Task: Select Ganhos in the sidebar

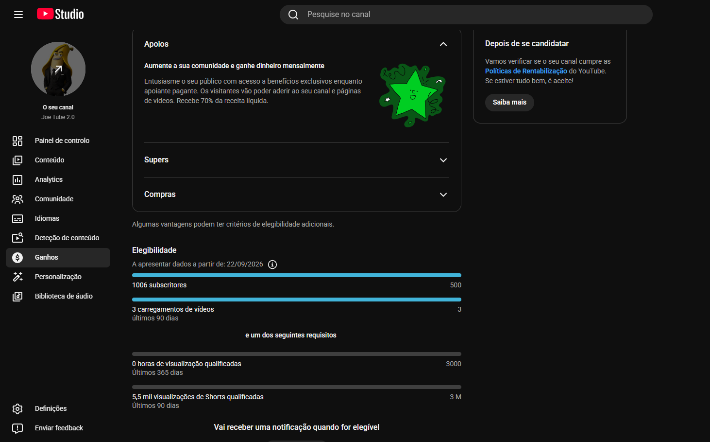Action: (58, 258)
